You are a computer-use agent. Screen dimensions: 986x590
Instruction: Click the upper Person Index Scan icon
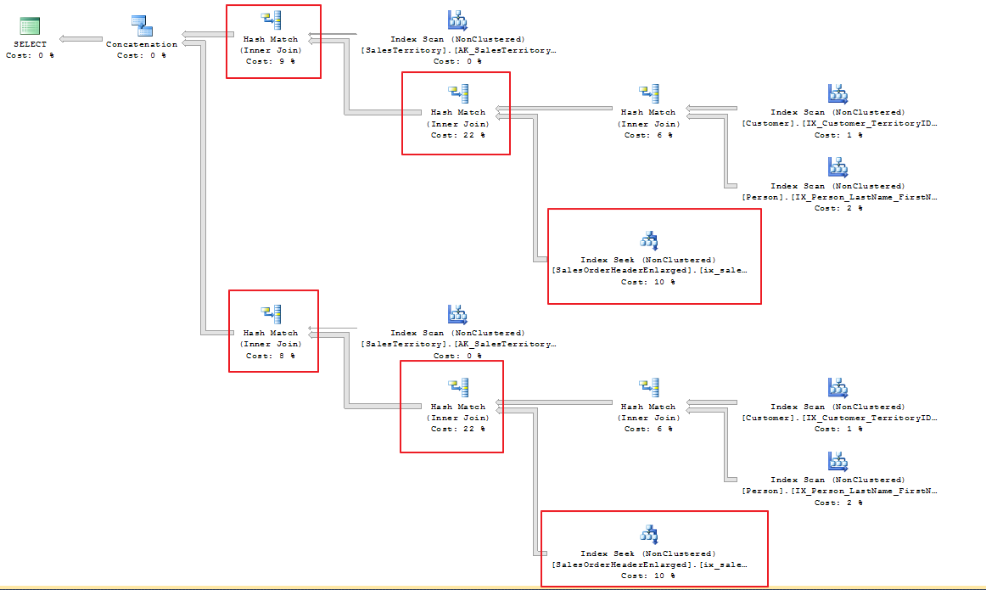pyautogui.click(x=838, y=167)
